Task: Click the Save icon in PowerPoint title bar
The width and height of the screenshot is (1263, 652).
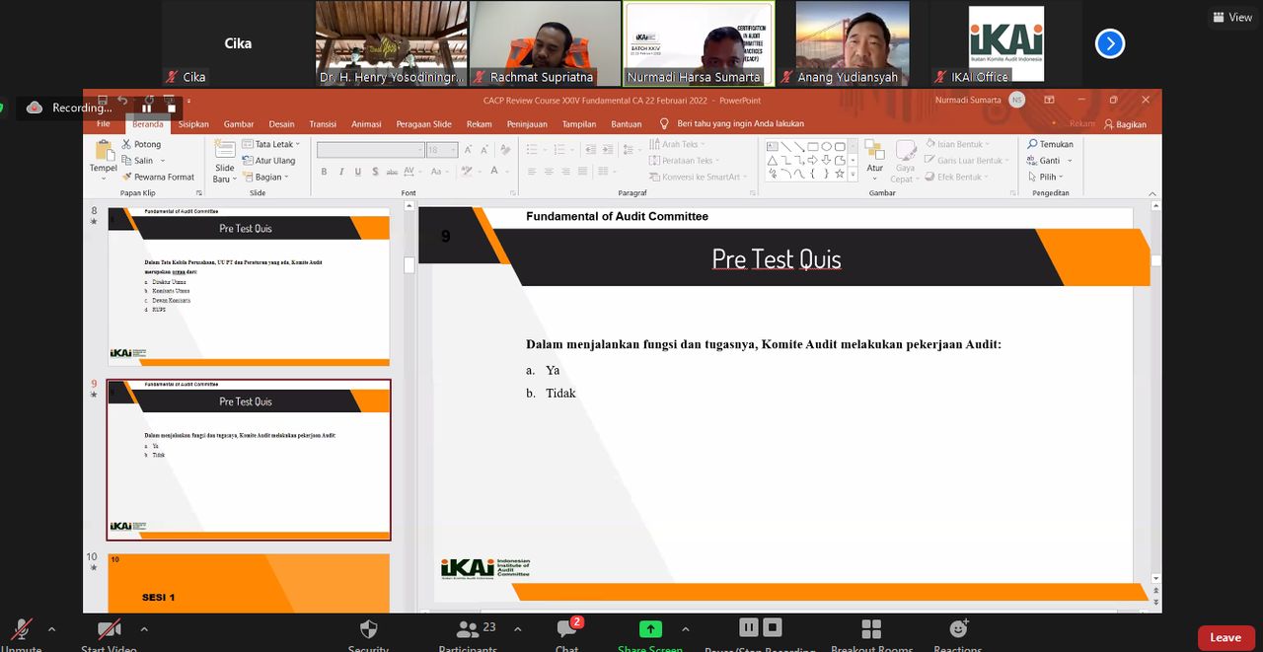Action: click(102, 100)
